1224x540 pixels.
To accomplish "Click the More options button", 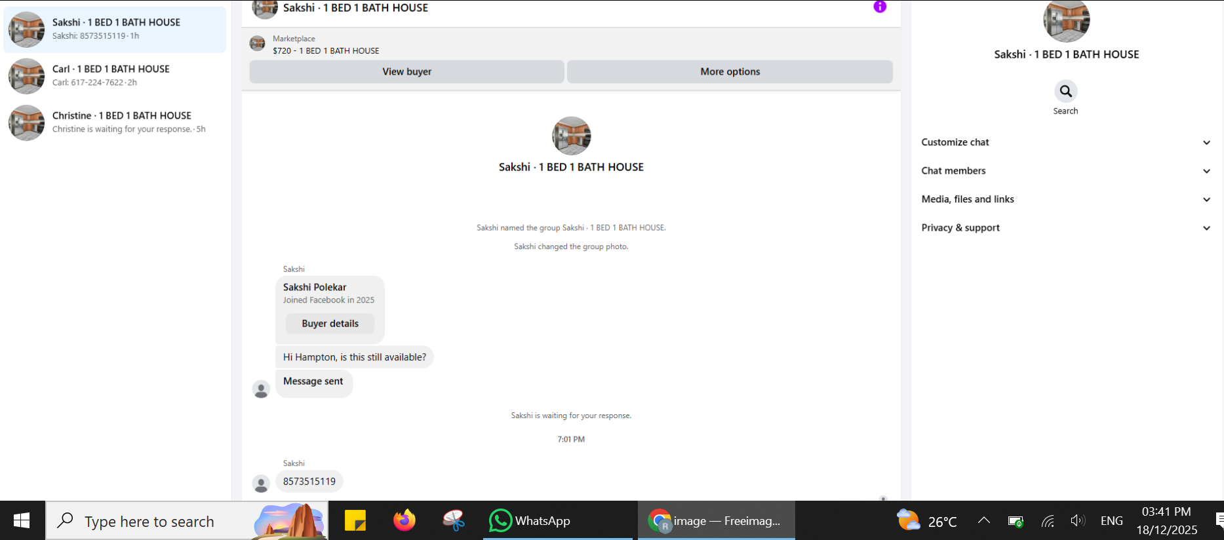I will click(730, 71).
